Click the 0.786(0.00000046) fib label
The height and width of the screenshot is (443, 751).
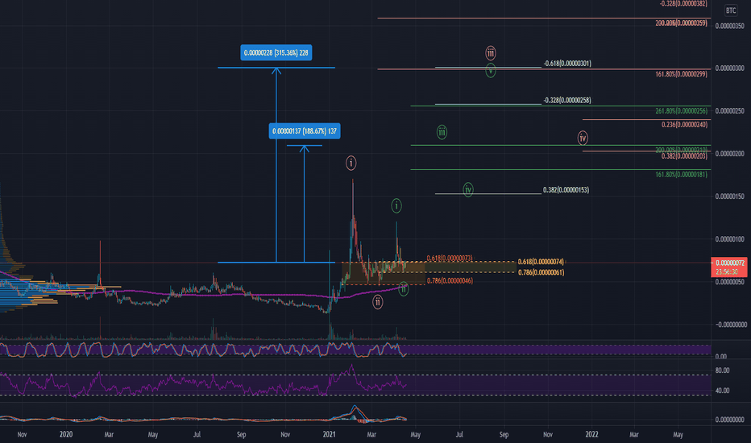tap(450, 280)
